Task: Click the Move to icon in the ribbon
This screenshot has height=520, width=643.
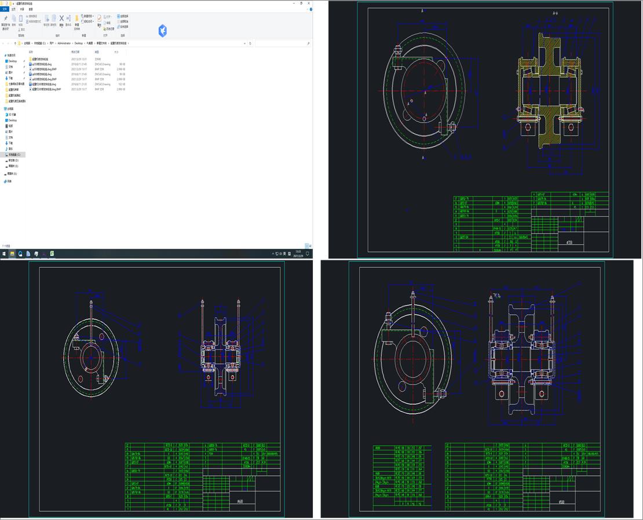Action: pyautogui.click(x=47, y=19)
